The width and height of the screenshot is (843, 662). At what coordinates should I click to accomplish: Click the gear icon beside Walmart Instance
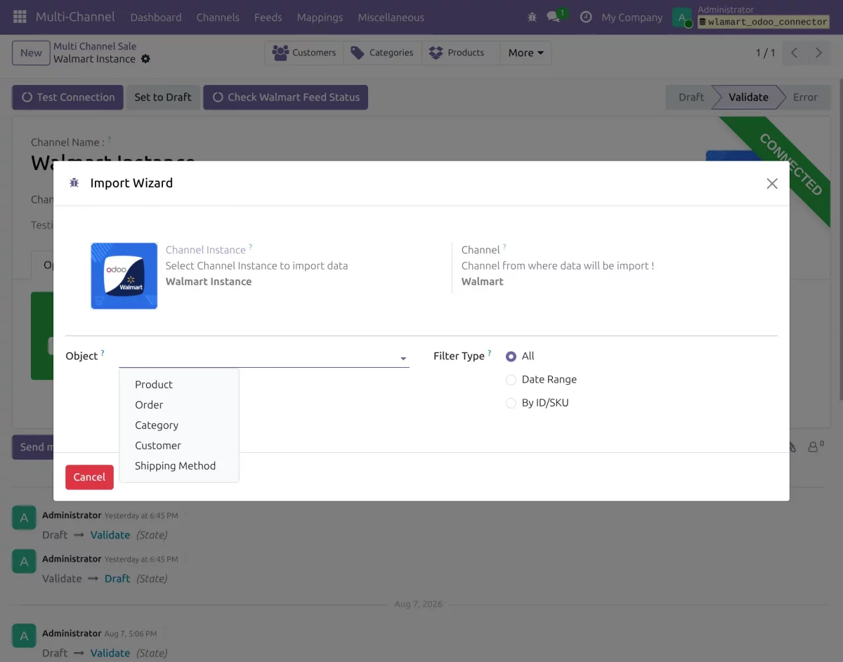[145, 59]
